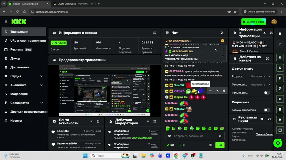Open the emoji picker in message box
This screenshot has height=160, width=286.
click(x=220, y=136)
